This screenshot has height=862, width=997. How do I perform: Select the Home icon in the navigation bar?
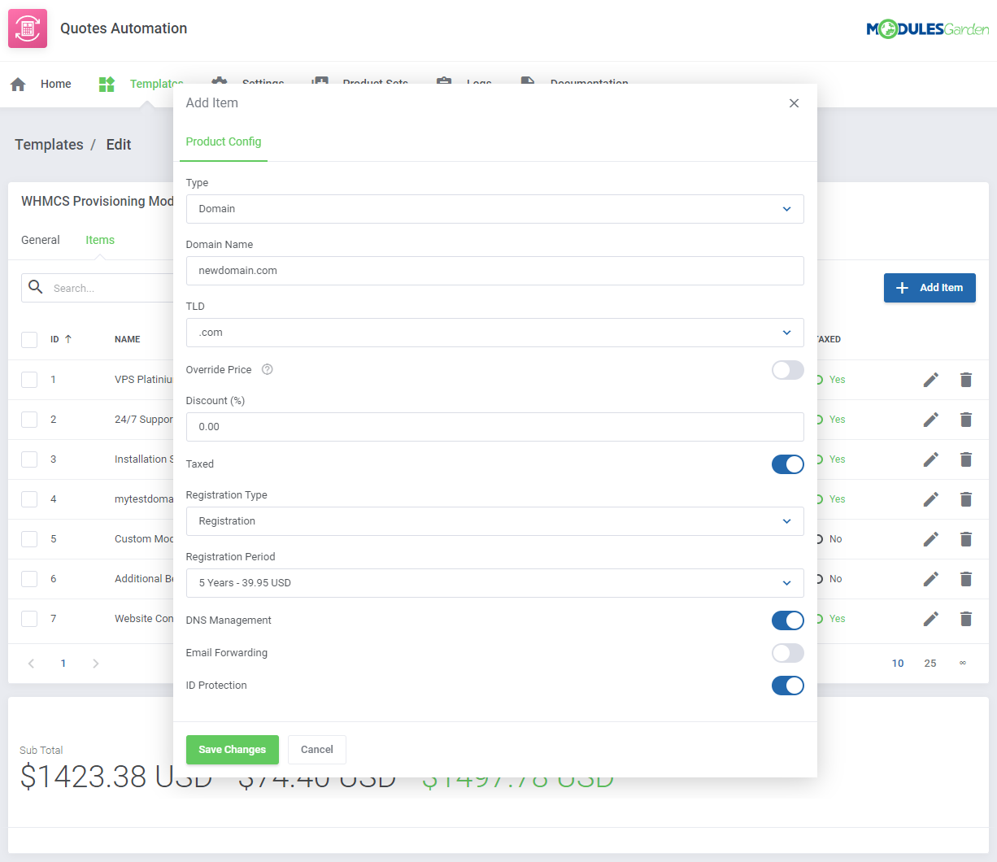point(17,84)
